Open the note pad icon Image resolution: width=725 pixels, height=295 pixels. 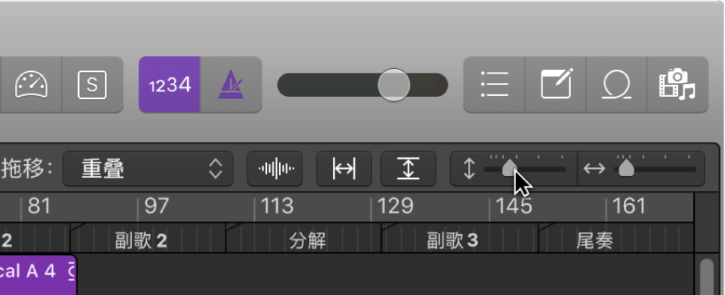pos(556,85)
